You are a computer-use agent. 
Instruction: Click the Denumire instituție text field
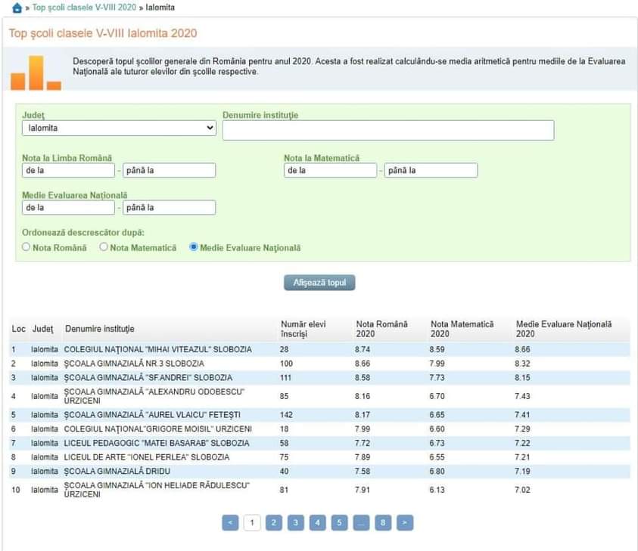387,131
